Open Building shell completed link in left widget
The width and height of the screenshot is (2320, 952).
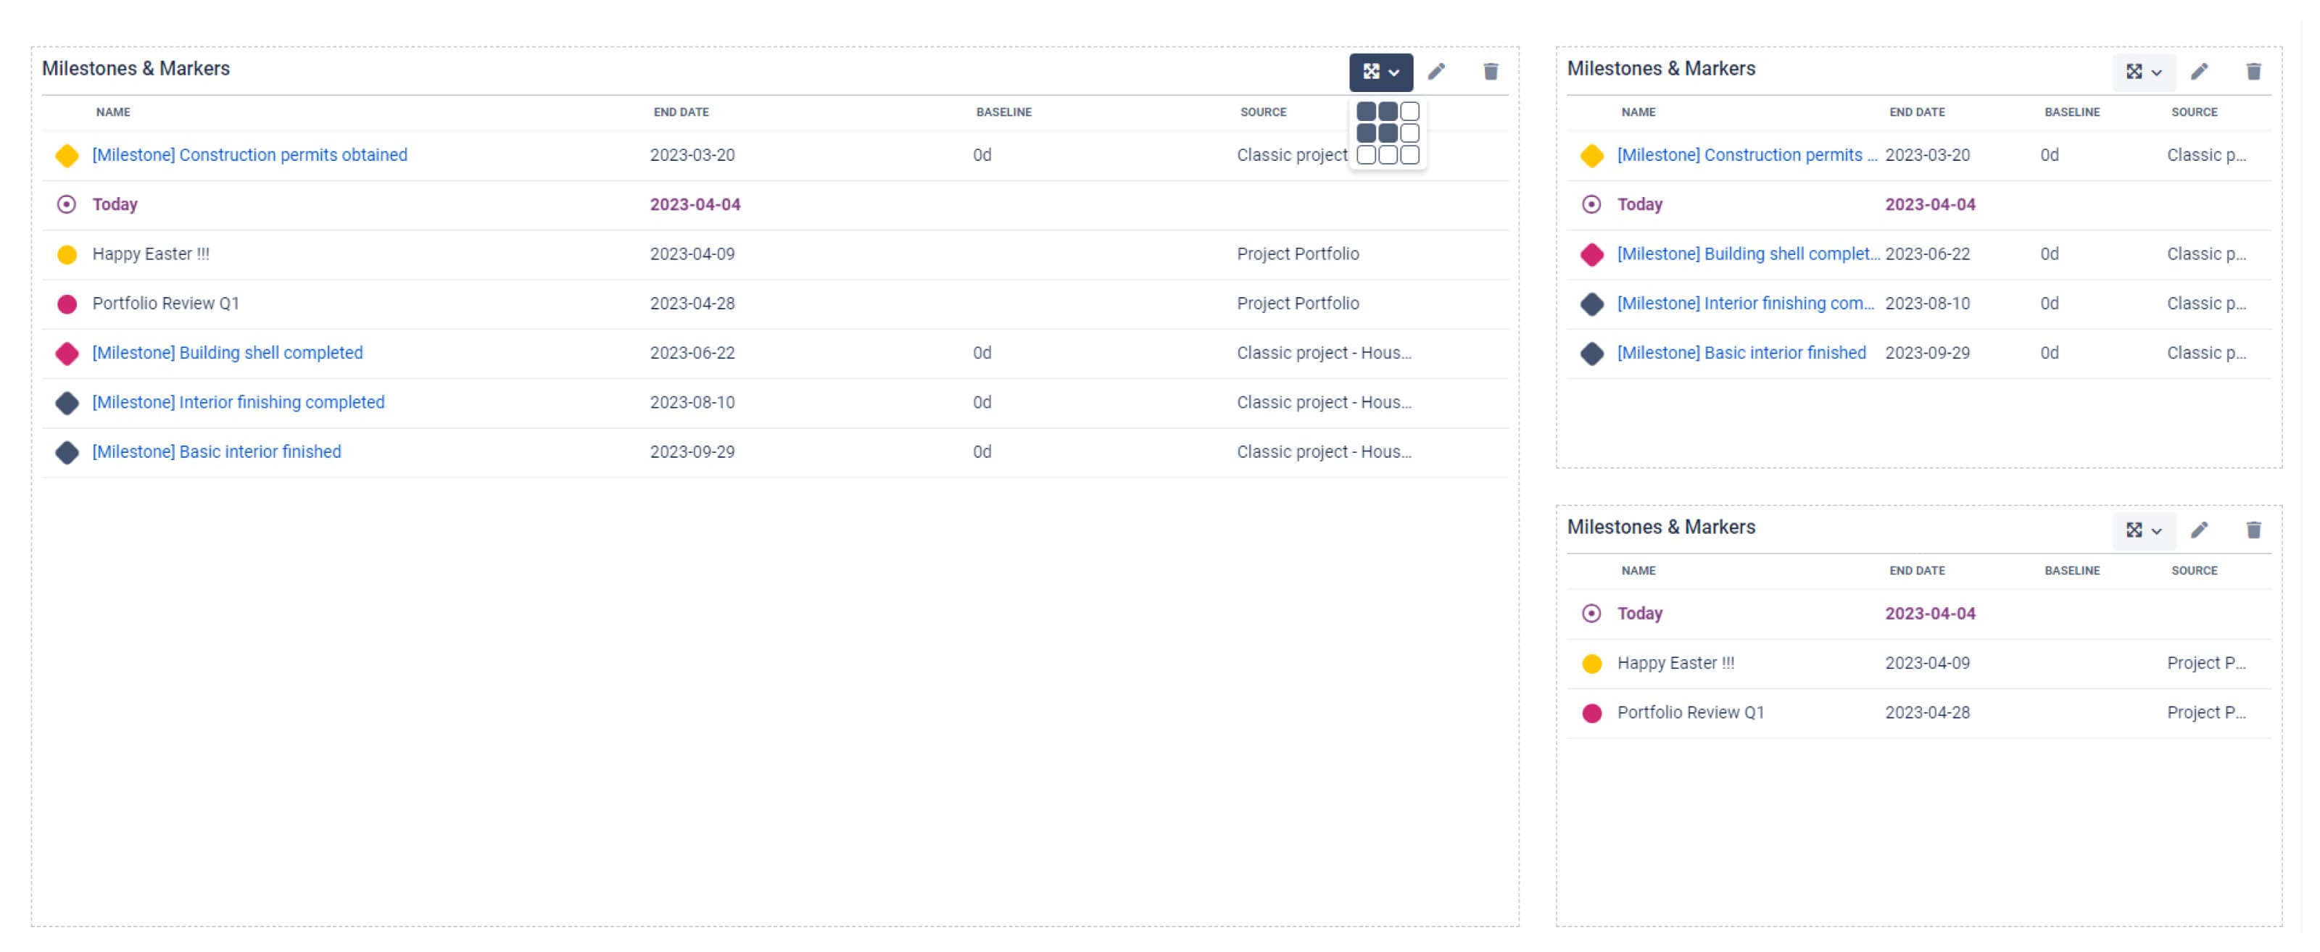pos(227,353)
